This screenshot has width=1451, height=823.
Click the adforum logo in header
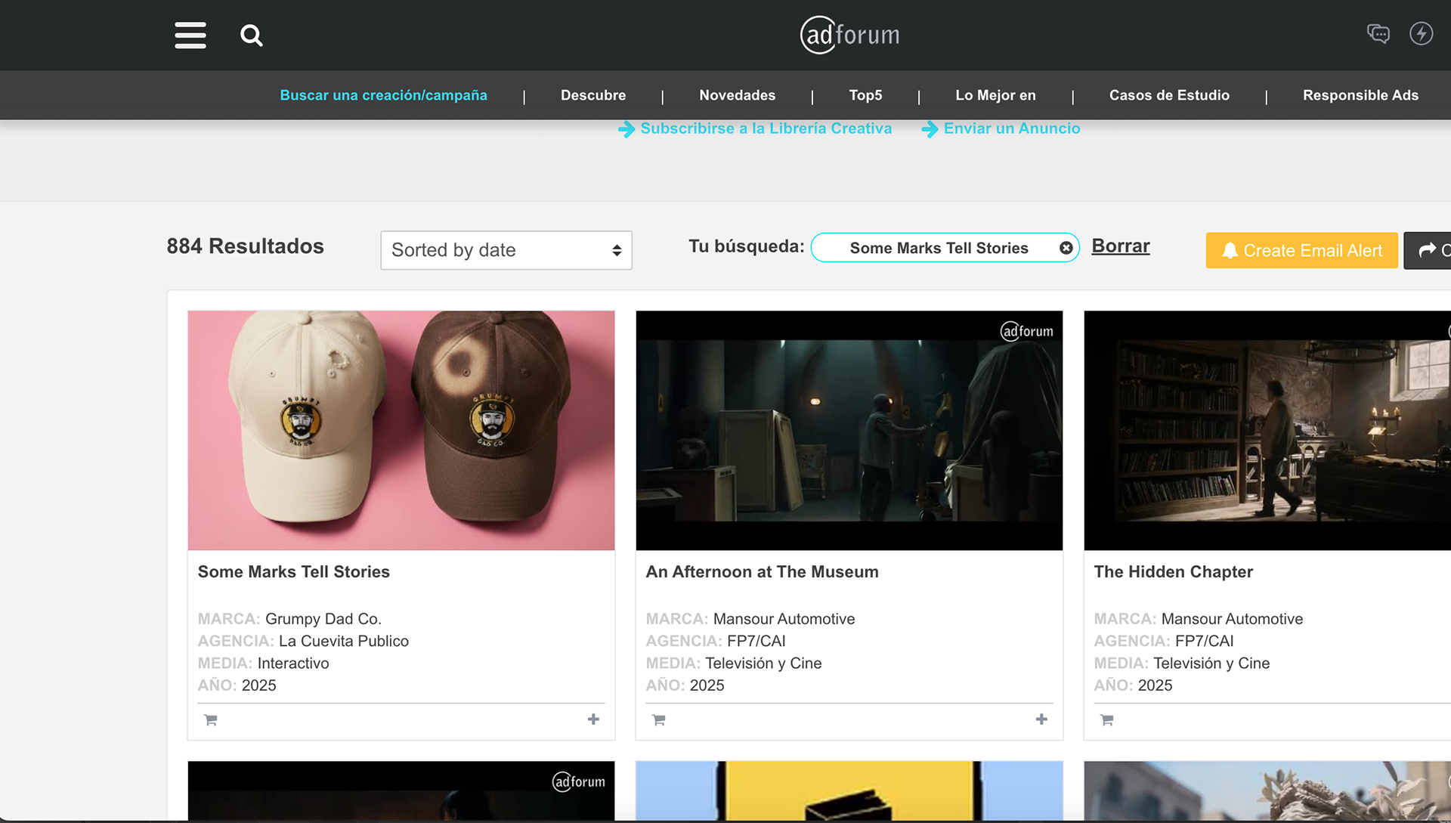click(849, 35)
